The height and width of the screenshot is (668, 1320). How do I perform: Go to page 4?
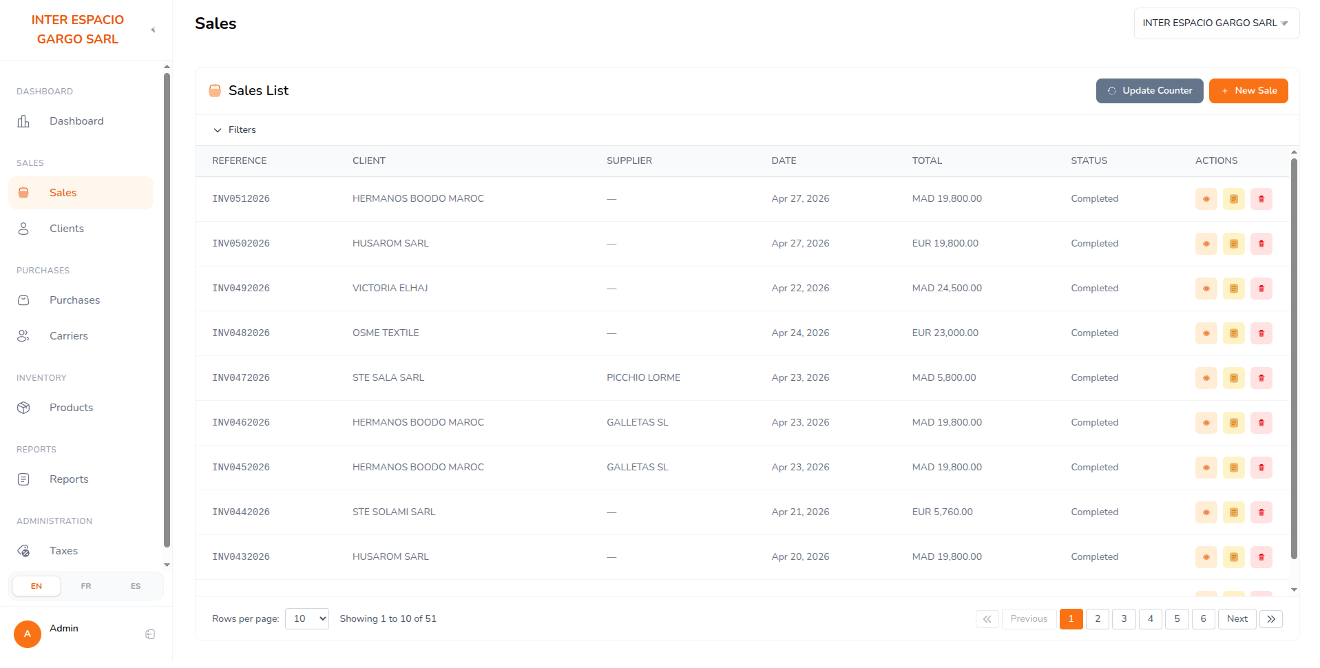coord(1150,618)
